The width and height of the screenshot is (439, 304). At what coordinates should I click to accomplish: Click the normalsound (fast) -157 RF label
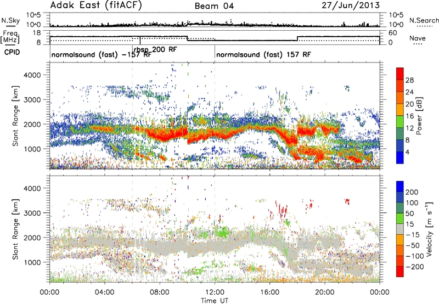point(102,55)
